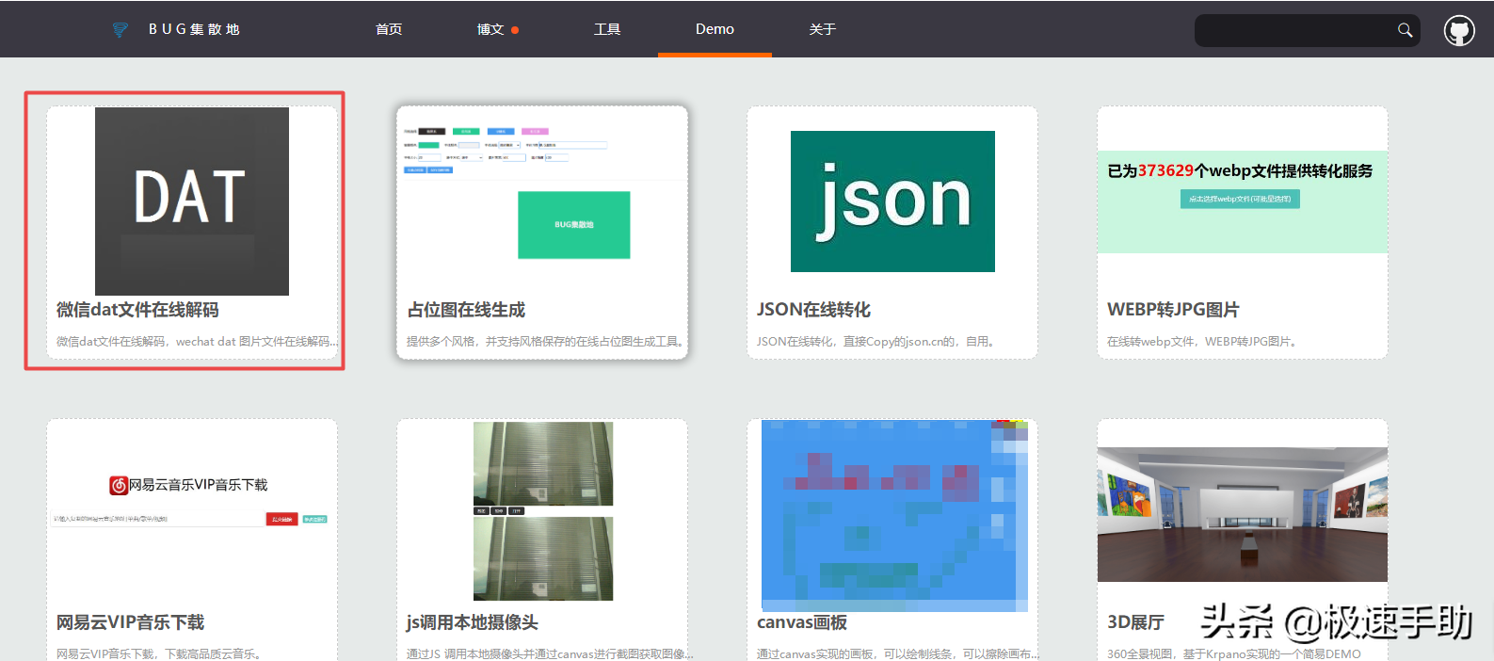Click the 360全景视图 description text

tap(1234, 653)
